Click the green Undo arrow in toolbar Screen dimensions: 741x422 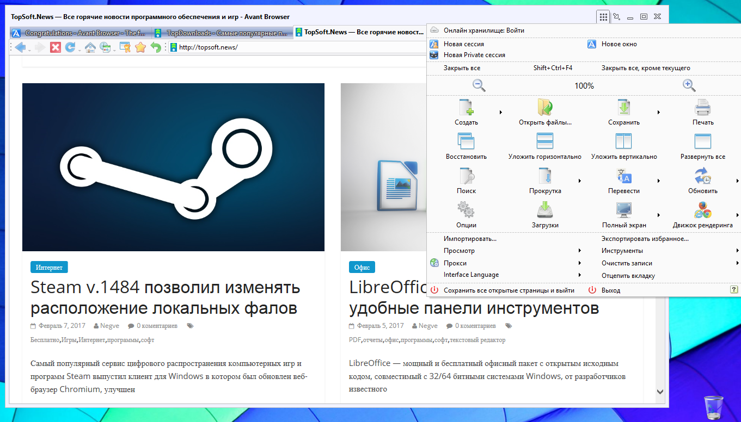click(156, 47)
